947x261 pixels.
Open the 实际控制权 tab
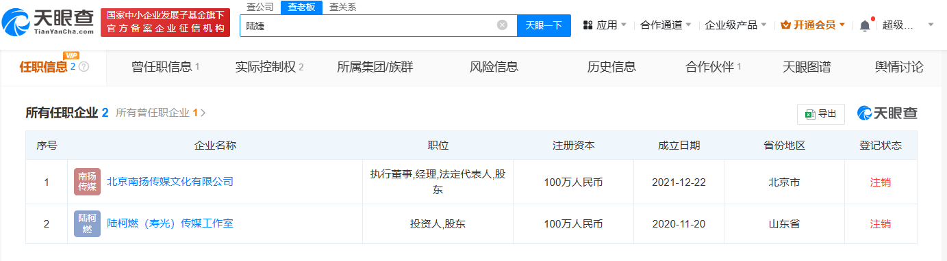pos(269,67)
